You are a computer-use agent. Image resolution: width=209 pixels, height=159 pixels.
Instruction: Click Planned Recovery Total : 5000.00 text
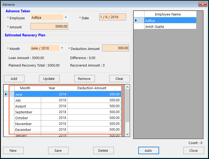pyautogui.click(x=34, y=65)
